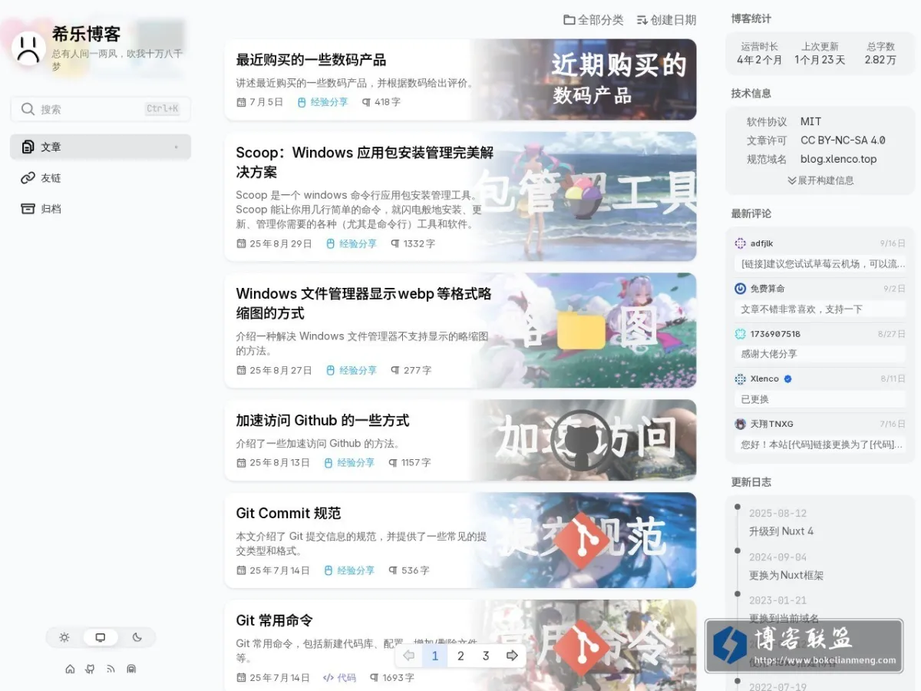The image size is (921, 691).
Task: Click the 更换为Nuxt框架 changelog entry
Action: 786,575
